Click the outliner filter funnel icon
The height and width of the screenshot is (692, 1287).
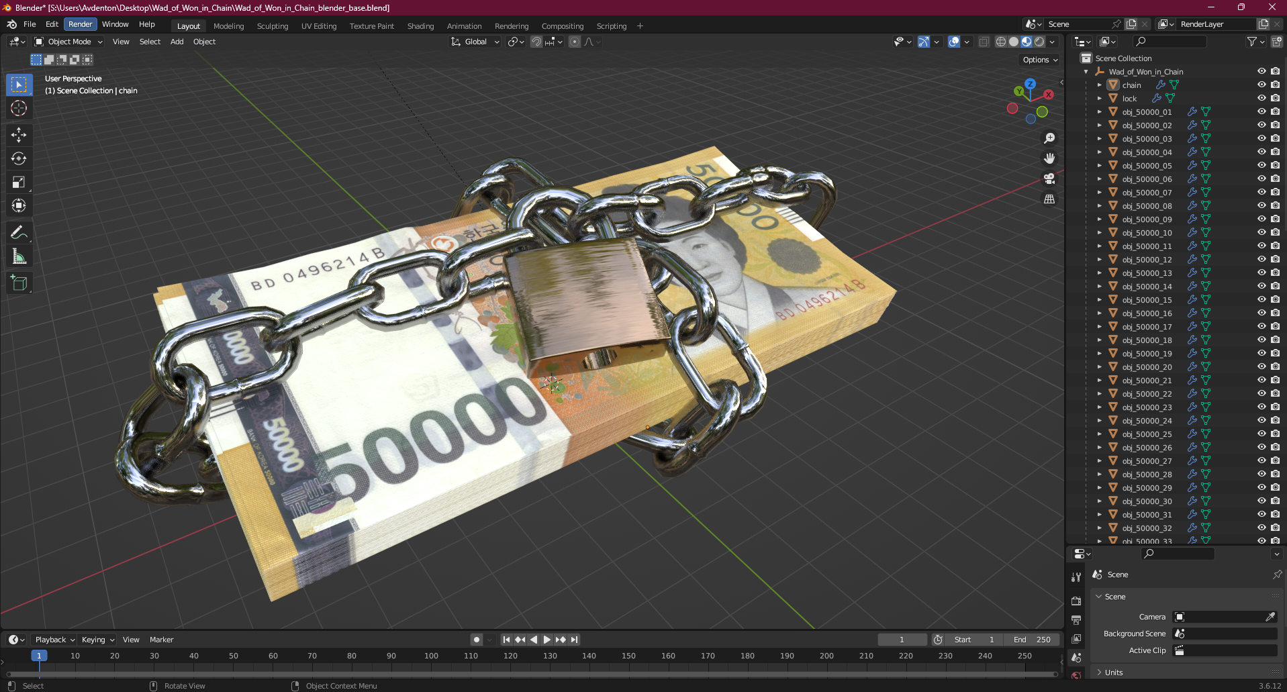1252,42
